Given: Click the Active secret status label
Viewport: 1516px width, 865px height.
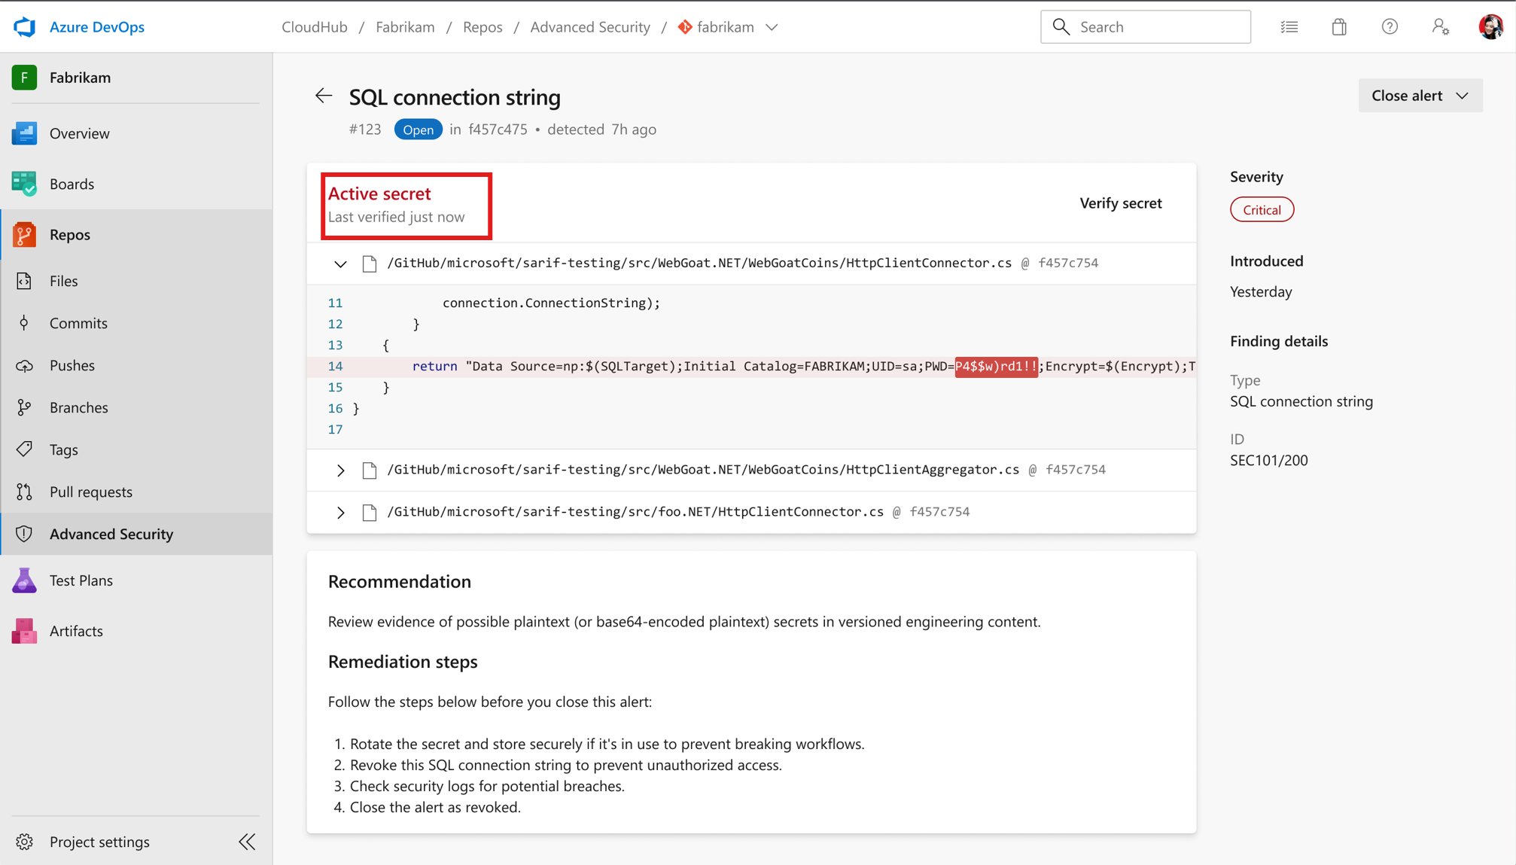Looking at the screenshot, I should (x=379, y=193).
